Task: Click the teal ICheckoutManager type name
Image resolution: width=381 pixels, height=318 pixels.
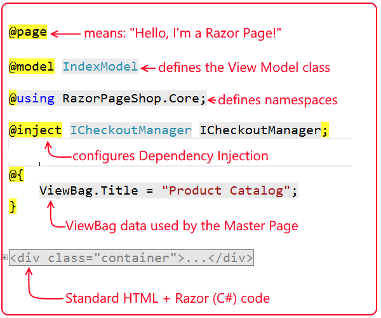Action: tap(130, 130)
